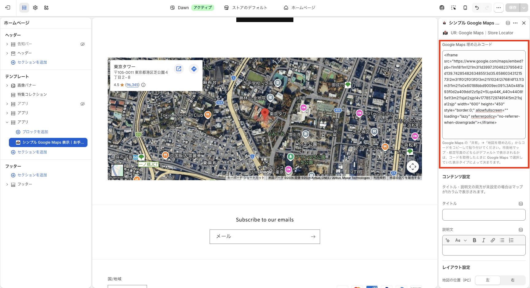530x288 pixels.
Task: Open the map in new window icon
Action: (x=179, y=69)
